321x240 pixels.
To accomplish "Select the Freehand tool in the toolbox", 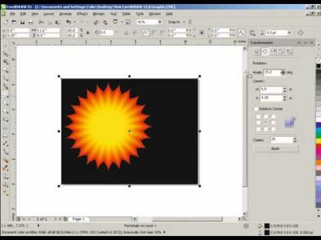I will point(5,78).
